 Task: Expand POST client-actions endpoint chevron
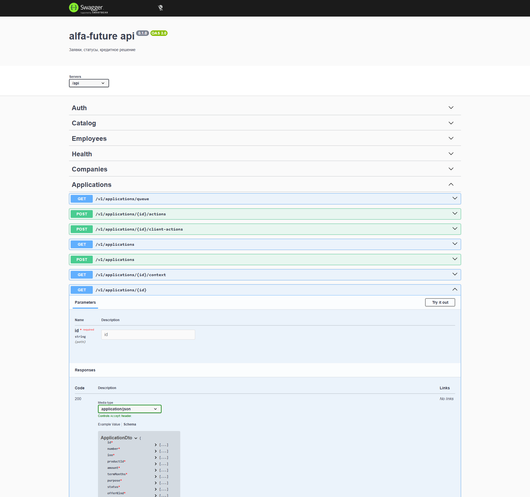(x=455, y=229)
